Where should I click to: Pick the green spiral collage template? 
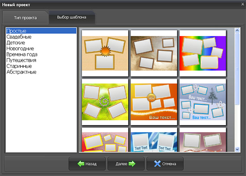(x=105, y=102)
